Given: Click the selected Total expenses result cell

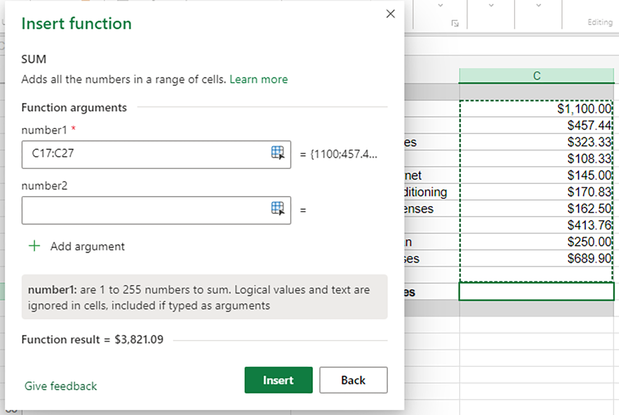Looking at the screenshot, I should coord(536,292).
